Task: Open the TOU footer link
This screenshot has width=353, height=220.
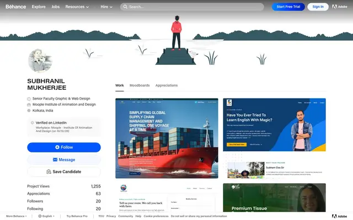Action: coord(101,216)
